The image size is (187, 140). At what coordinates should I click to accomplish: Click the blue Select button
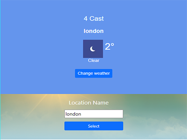[94, 126]
